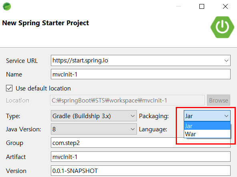Click the Spring Boot power logo

[x=222, y=27]
